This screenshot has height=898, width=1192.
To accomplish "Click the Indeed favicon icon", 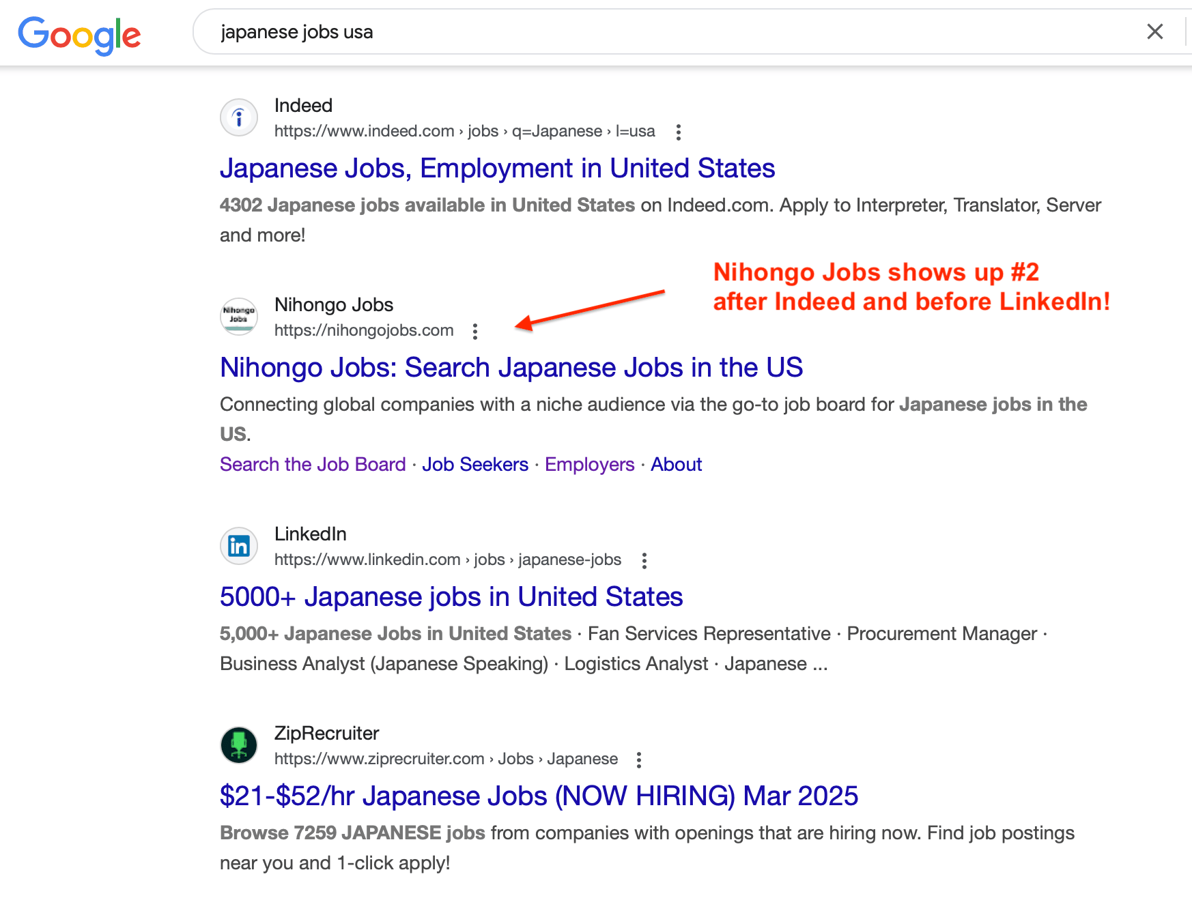I will point(239,117).
